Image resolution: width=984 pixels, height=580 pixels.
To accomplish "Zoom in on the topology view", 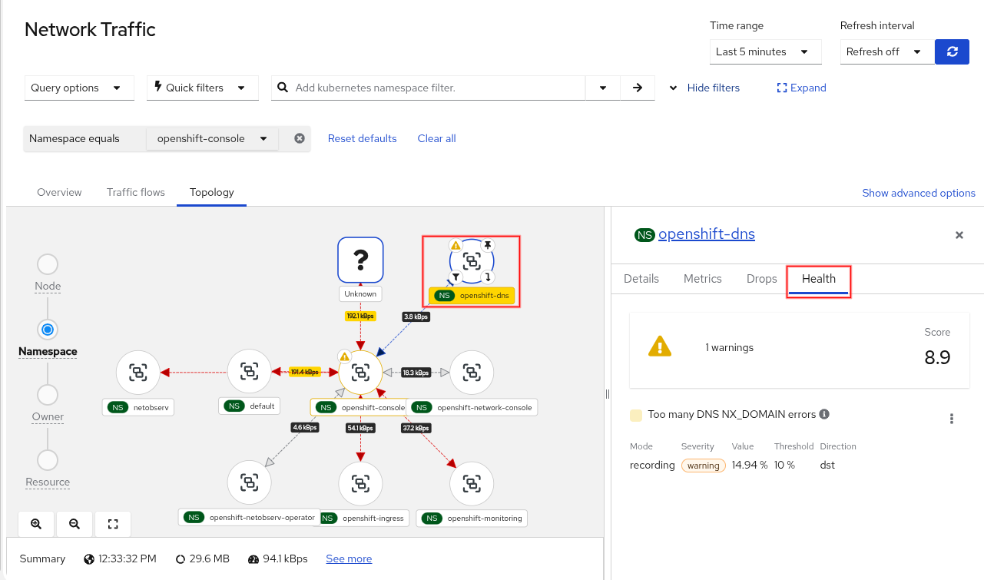I will (x=36, y=524).
